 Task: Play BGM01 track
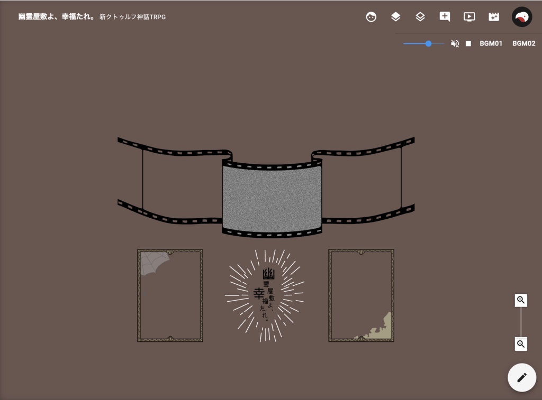click(x=491, y=43)
